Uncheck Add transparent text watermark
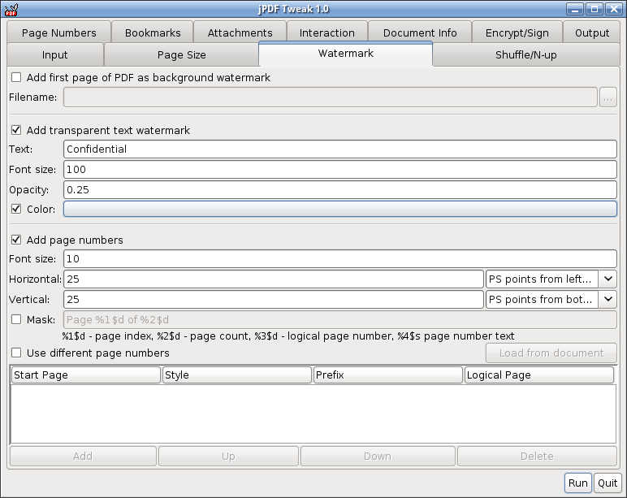Viewport: 627px width, 498px height. click(x=16, y=130)
